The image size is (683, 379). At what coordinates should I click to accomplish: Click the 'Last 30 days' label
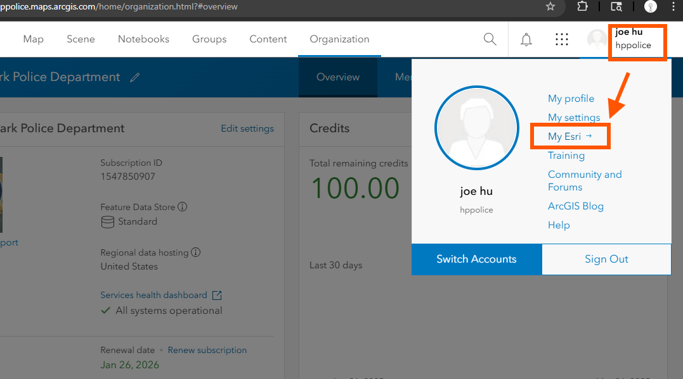click(x=336, y=265)
